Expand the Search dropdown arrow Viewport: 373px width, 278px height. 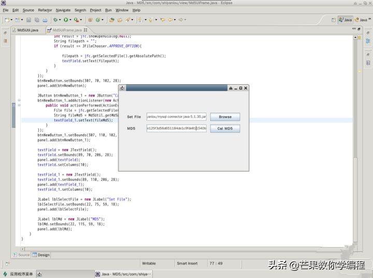click(x=132, y=20)
